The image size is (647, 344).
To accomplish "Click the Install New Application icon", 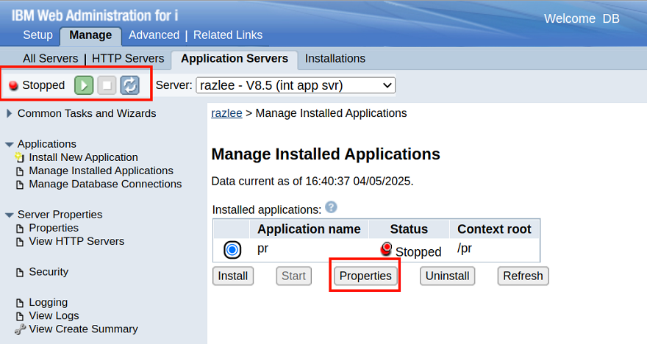I will click(20, 157).
